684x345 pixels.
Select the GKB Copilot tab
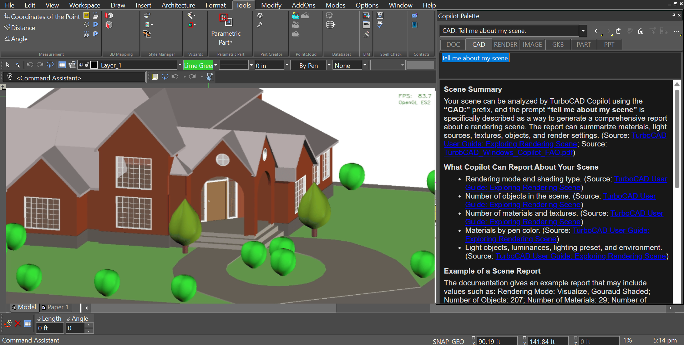coord(558,44)
